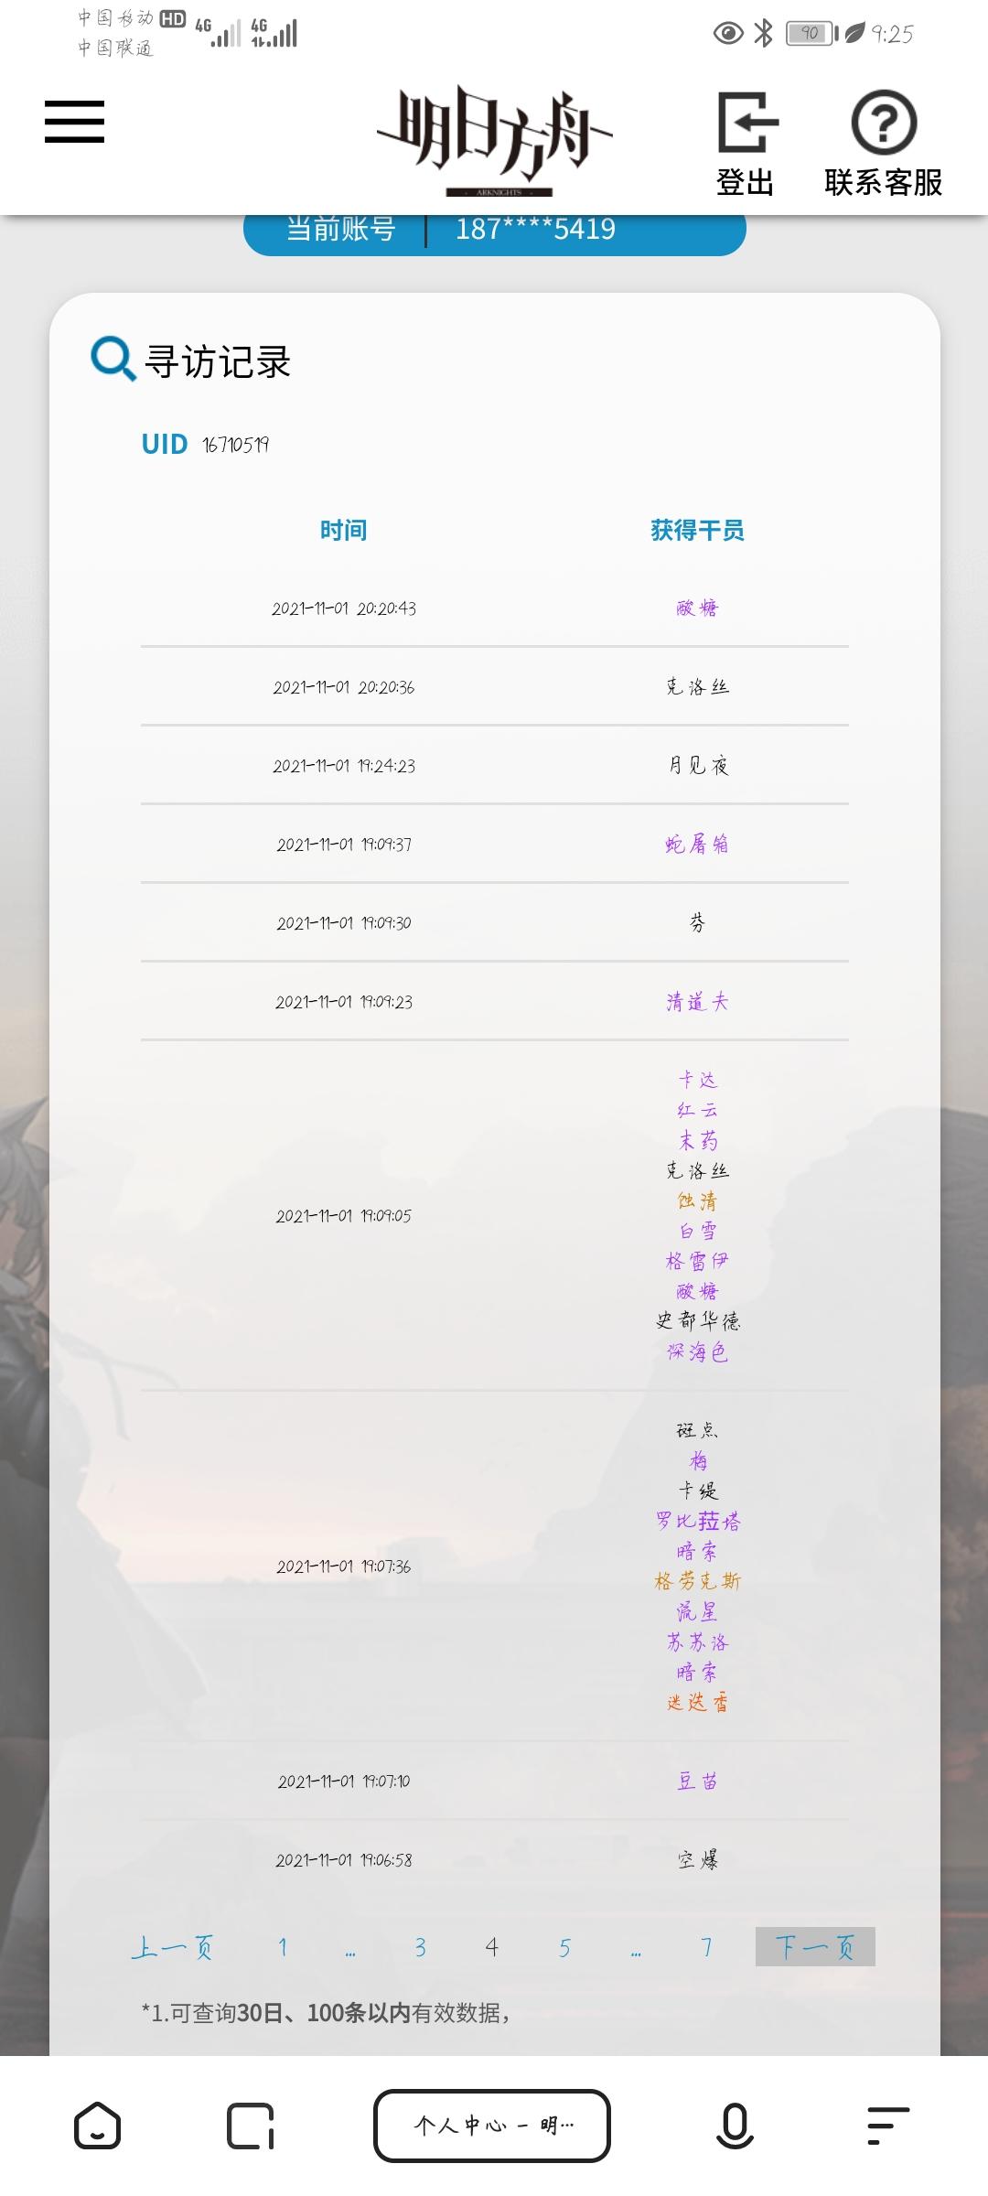Go to next page 下一页
This screenshot has width=988, height=2196.
coord(815,1946)
